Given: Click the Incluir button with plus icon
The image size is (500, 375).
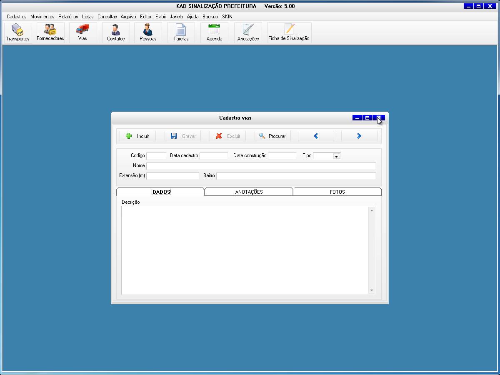Looking at the screenshot, I should 137,136.
